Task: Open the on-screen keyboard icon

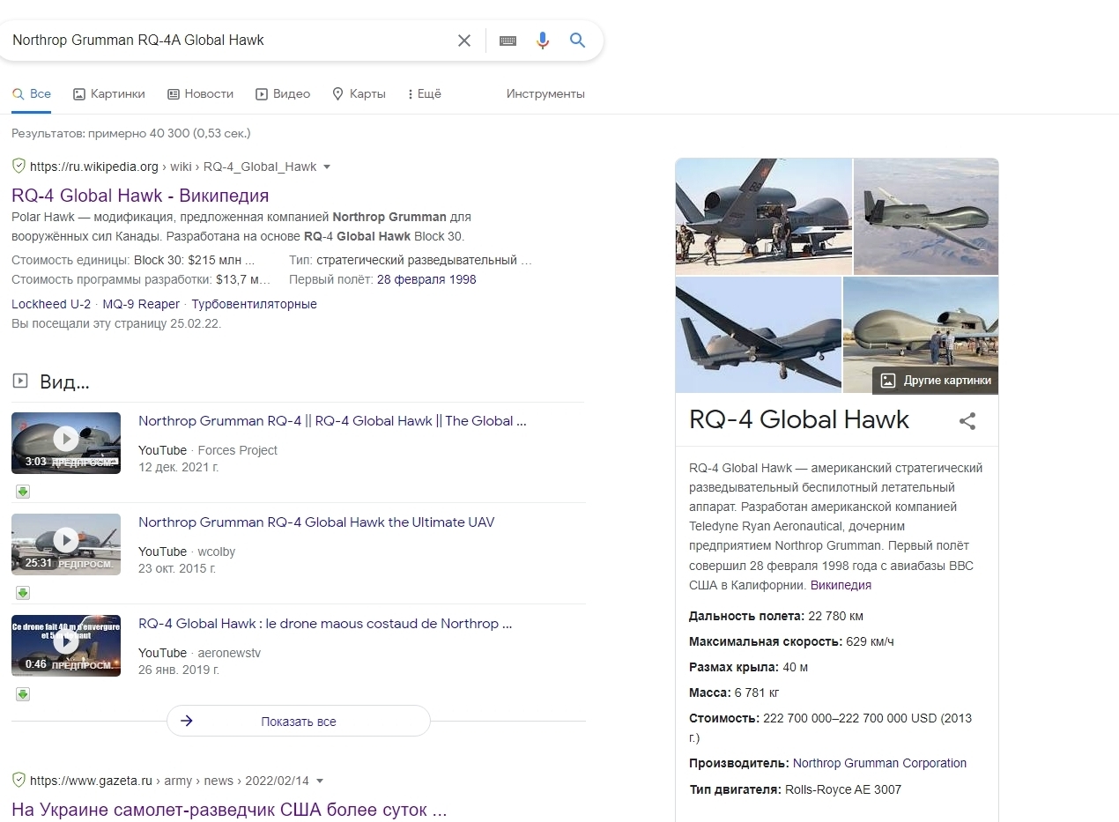Action: (508, 41)
